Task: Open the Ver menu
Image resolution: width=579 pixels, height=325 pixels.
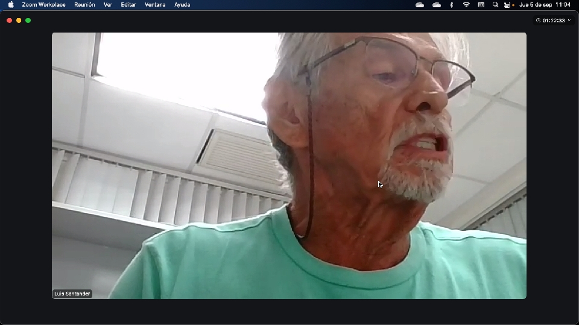Action: click(108, 5)
